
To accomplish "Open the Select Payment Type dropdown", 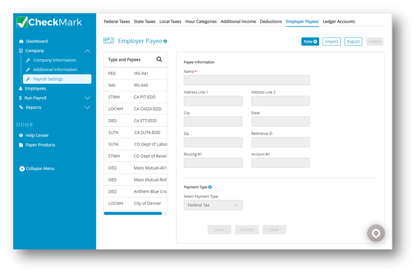I will (x=213, y=205).
